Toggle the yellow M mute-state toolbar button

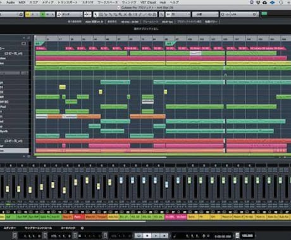coord(28,15)
